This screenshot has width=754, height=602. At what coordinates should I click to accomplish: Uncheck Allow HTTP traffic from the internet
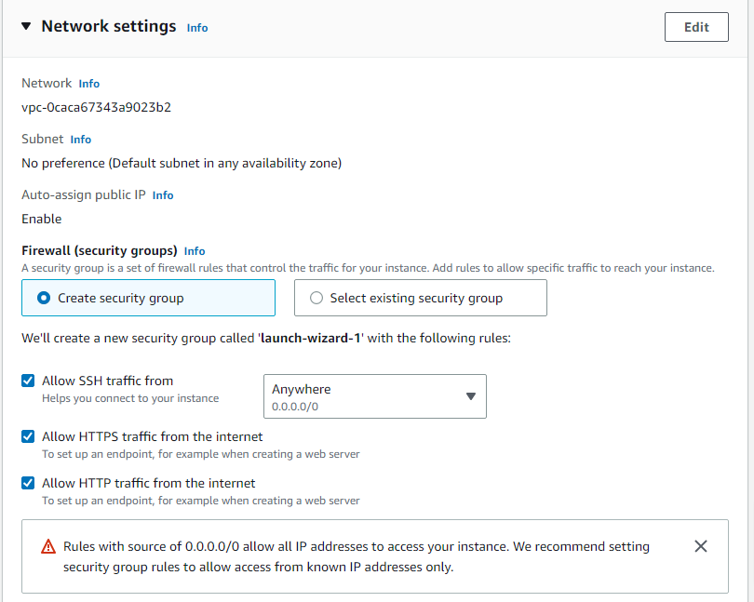(28, 483)
